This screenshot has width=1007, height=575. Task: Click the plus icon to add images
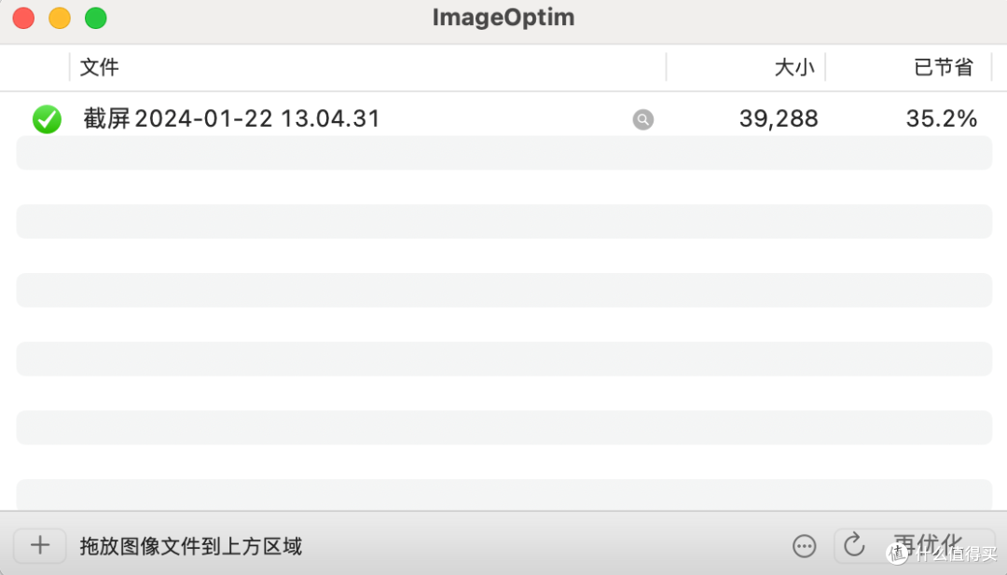(39, 546)
